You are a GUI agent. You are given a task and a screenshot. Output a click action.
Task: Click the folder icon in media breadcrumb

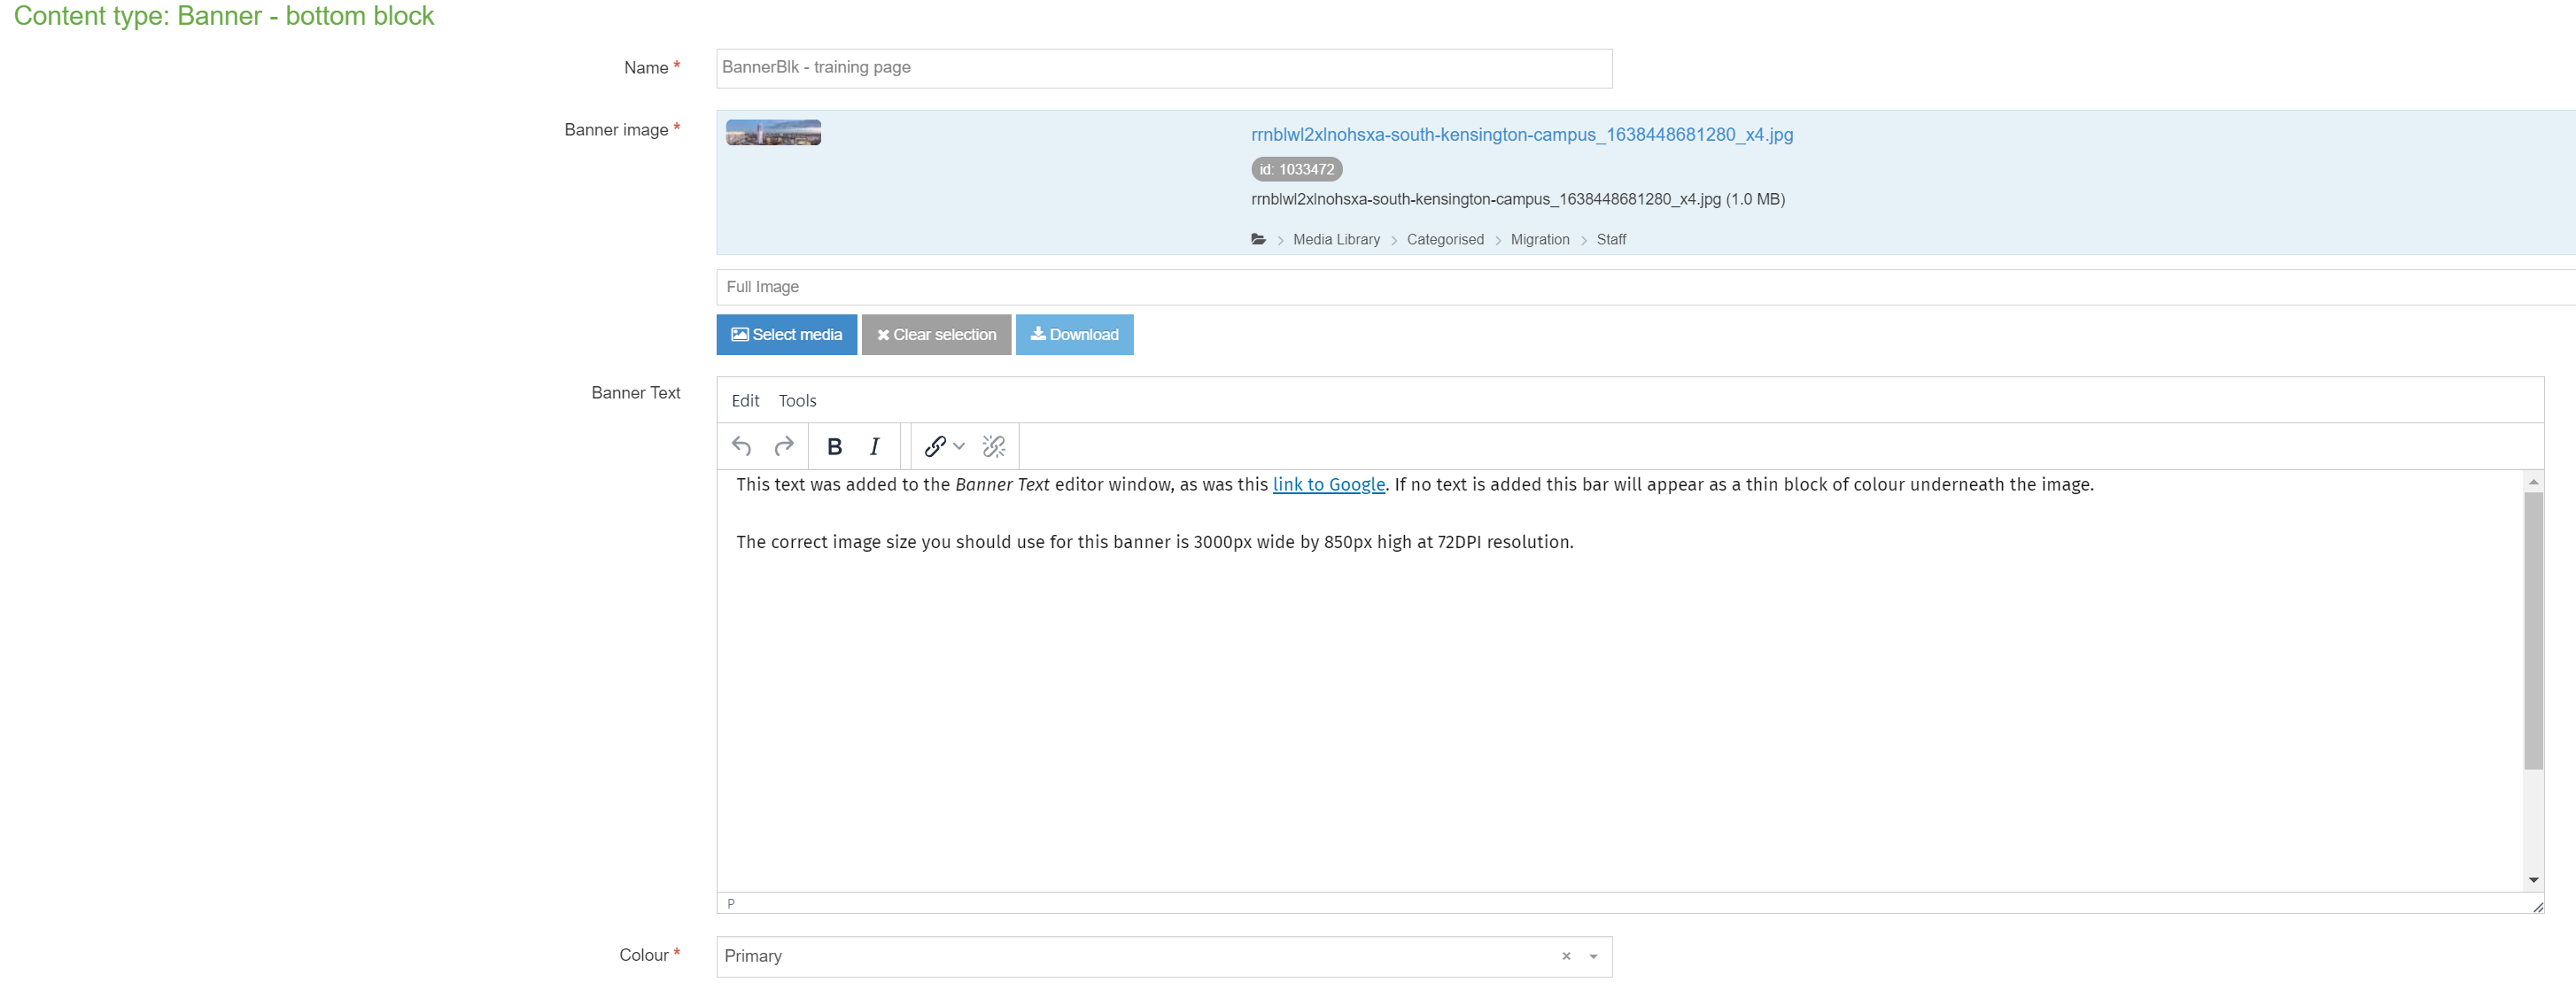click(1258, 239)
